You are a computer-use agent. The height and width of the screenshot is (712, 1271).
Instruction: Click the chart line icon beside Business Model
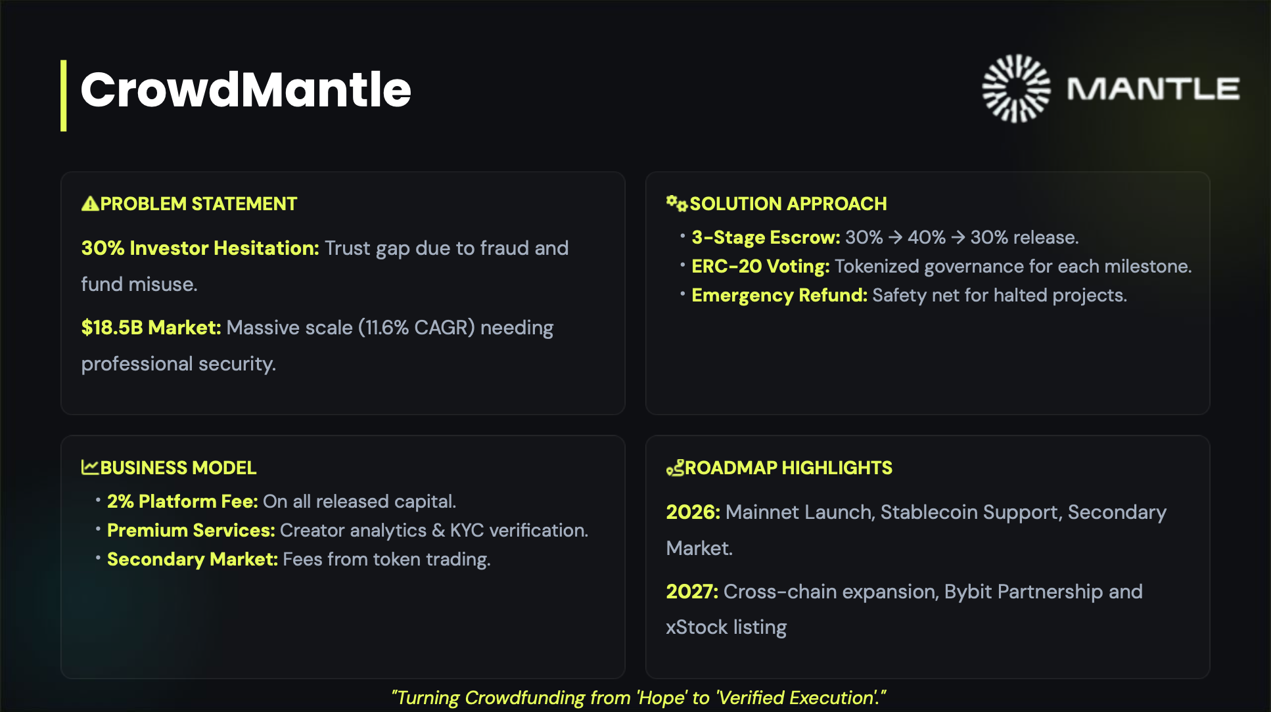(89, 467)
